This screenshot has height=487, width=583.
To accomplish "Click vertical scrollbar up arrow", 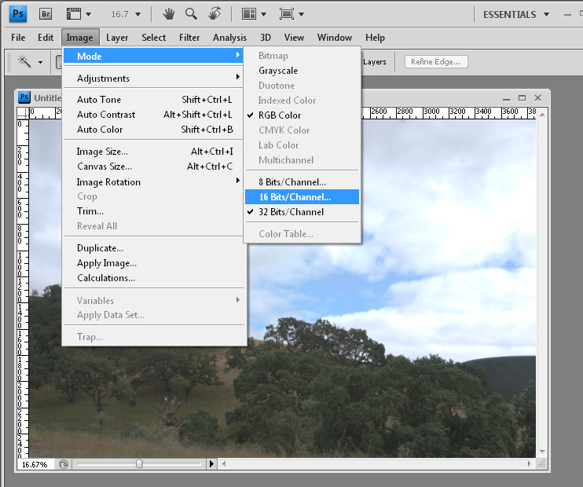I will [x=542, y=115].
